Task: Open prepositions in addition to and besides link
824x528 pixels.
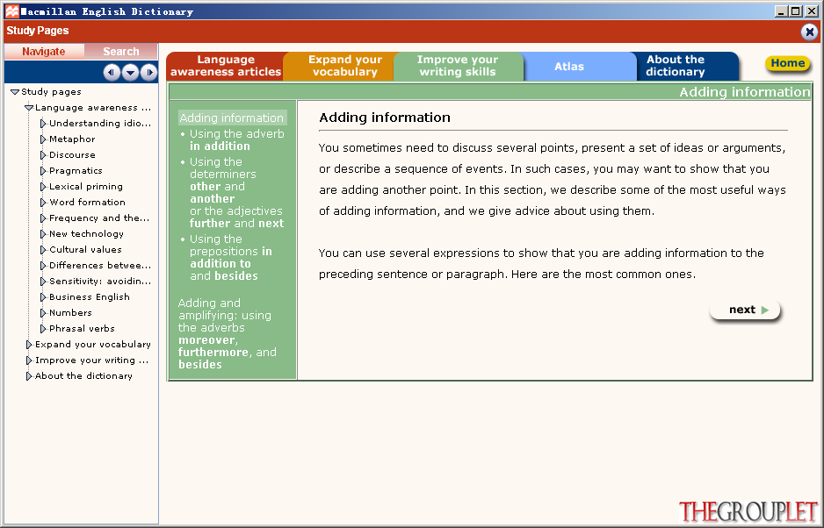Action: tap(231, 257)
